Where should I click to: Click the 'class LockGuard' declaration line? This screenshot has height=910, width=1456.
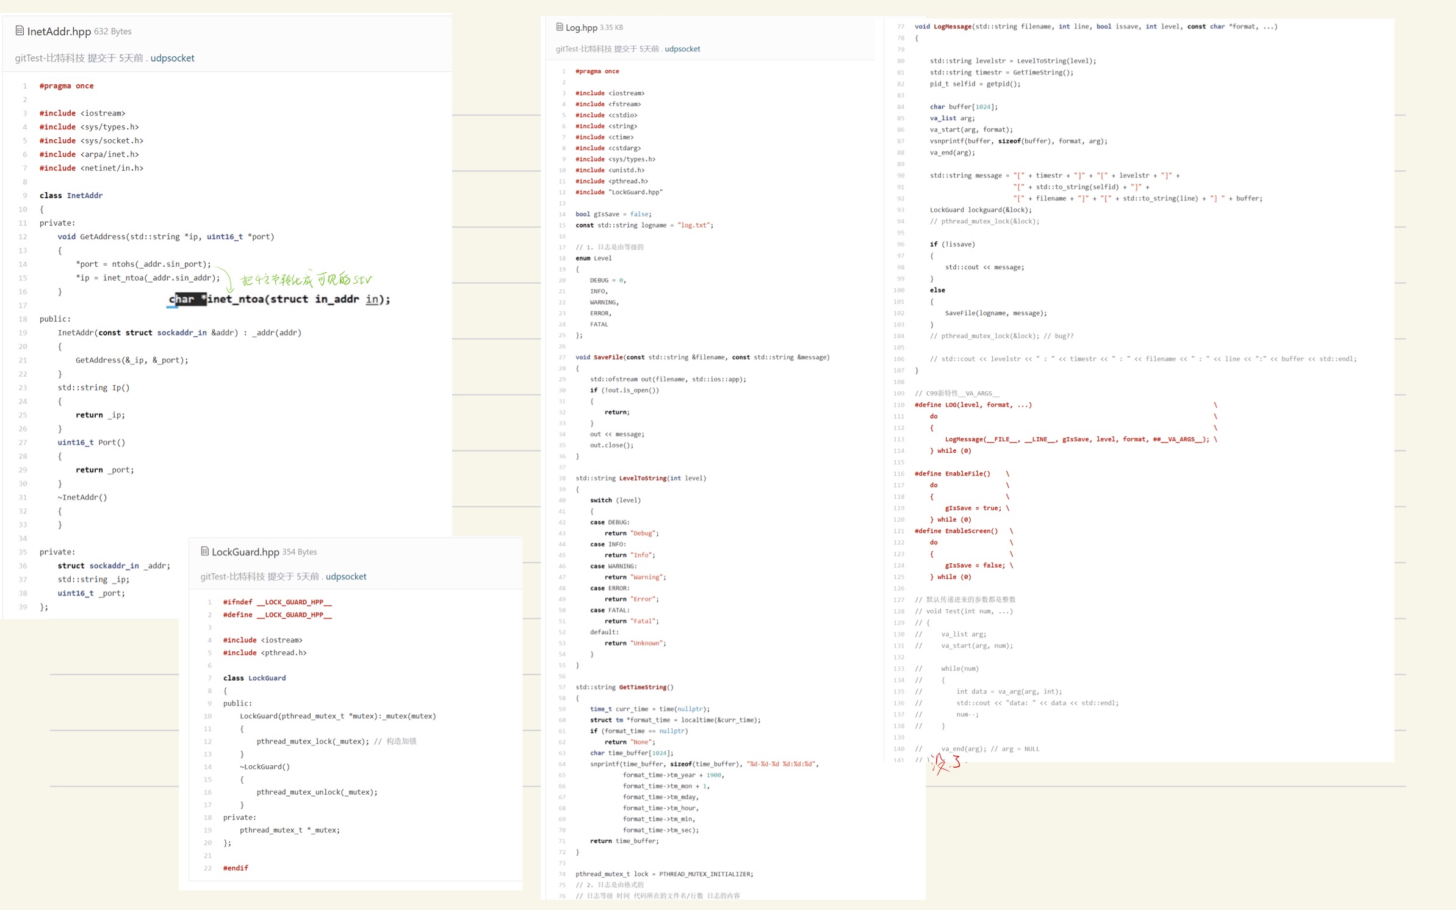click(x=254, y=678)
